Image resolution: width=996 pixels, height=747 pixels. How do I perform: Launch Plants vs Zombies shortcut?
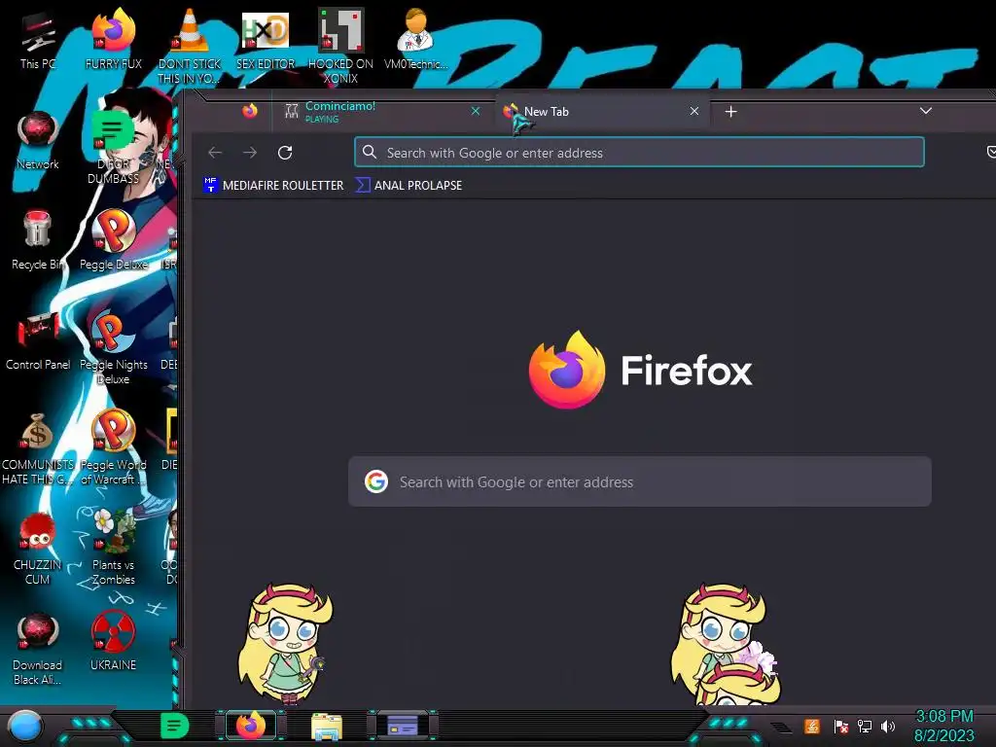pyautogui.click(x=114, y=548)
